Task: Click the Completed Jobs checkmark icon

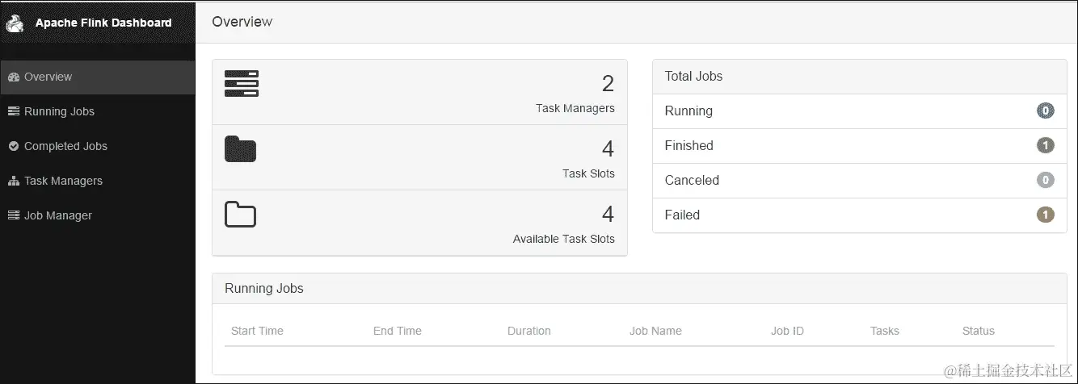Action: [13, 146]
